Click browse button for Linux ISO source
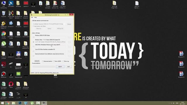This screenshot has width=187, height=105. [69, 51]
